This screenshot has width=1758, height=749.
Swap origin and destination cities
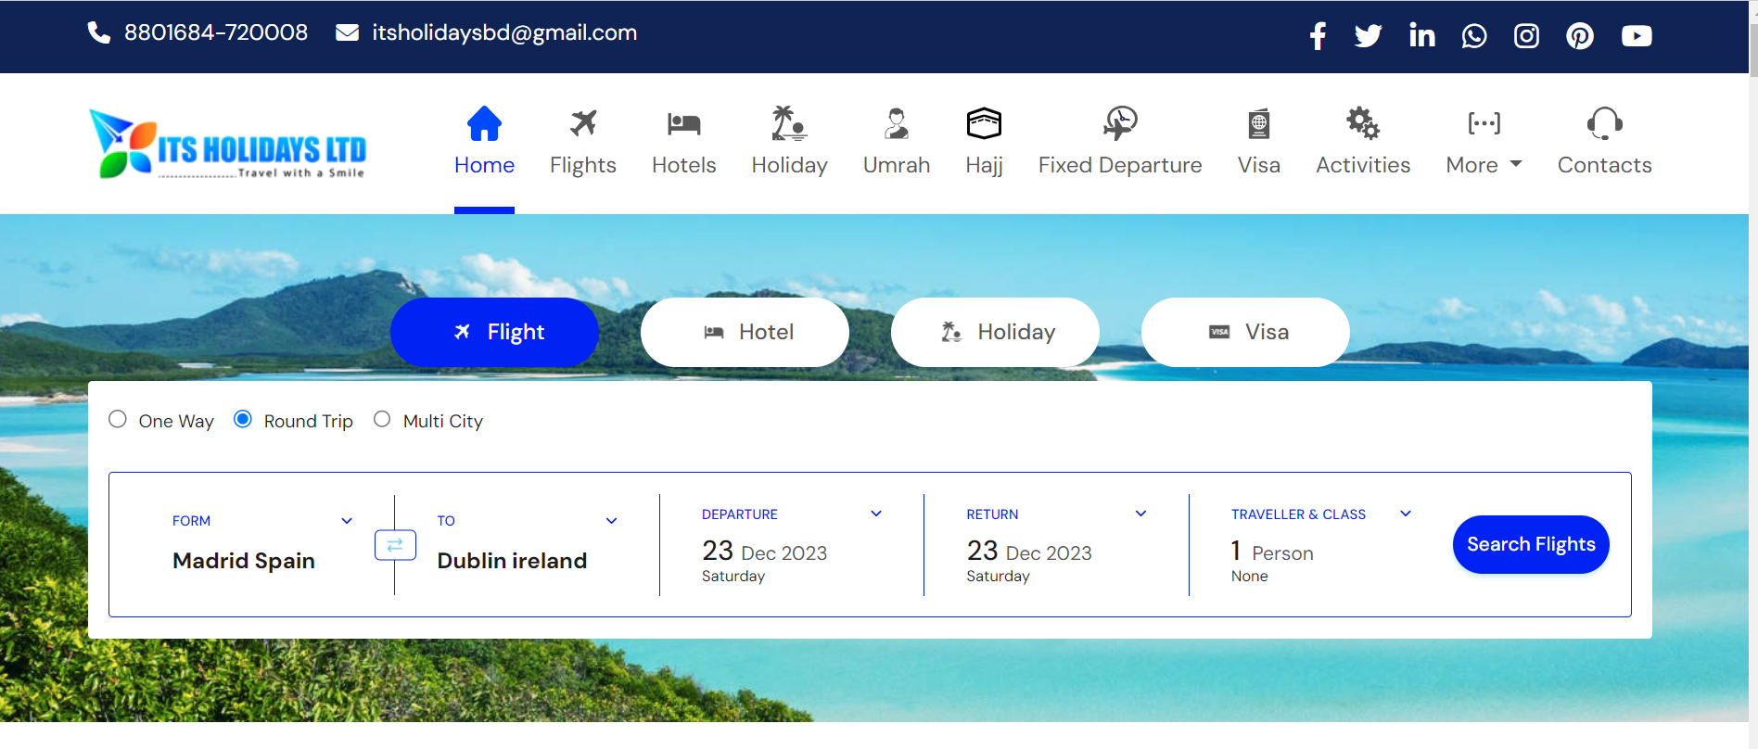[395, 545]
